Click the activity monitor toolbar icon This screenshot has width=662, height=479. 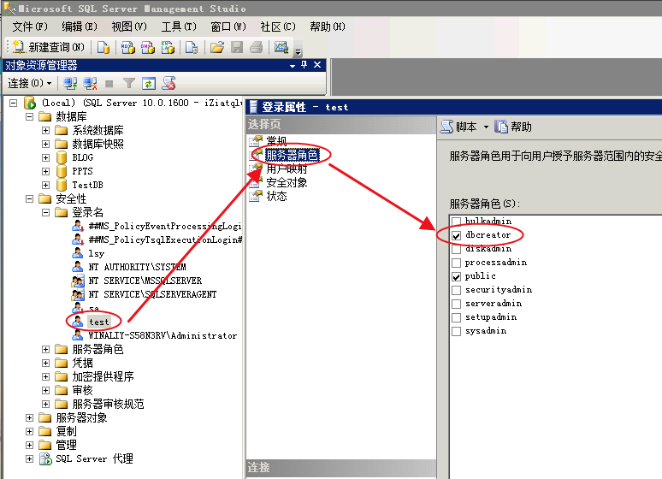pos(279,47)
